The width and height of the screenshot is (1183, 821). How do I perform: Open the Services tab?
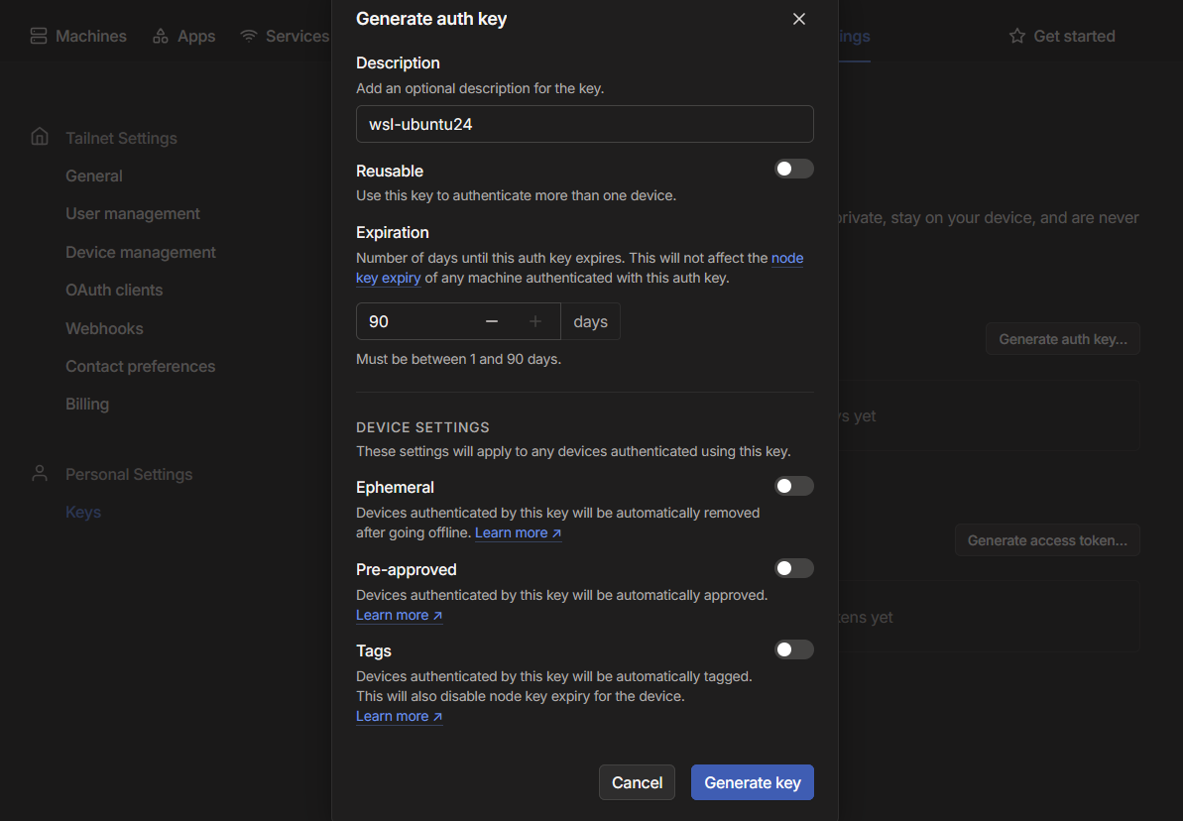pyautogui.click(x=286, y=36)
